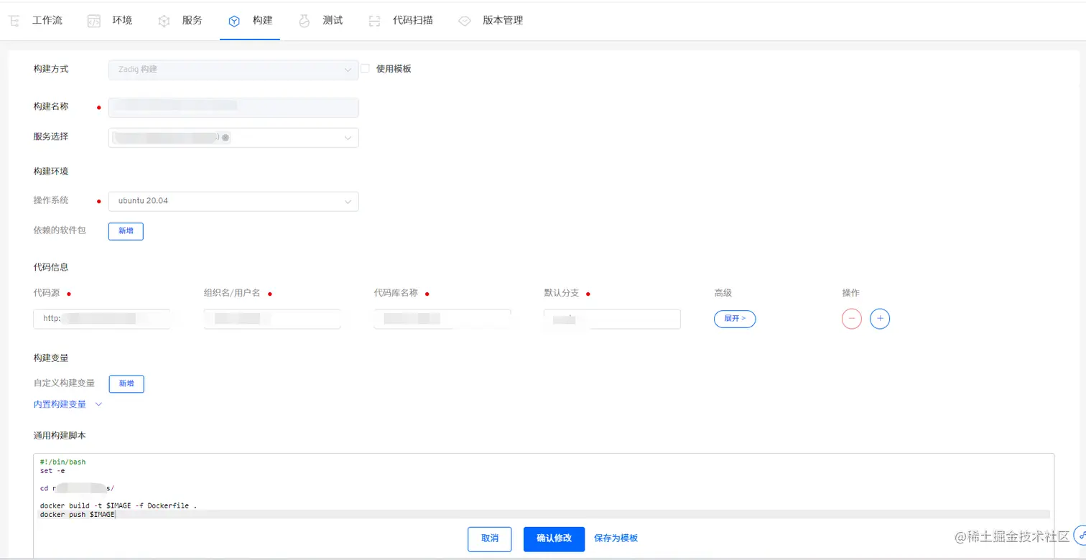Click the service icon beside 服务
This screenshot has width=1086, height=560.
pos(164,21)
